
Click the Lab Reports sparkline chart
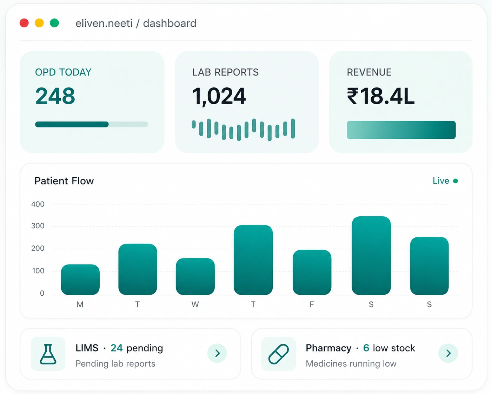pos(243,130)
